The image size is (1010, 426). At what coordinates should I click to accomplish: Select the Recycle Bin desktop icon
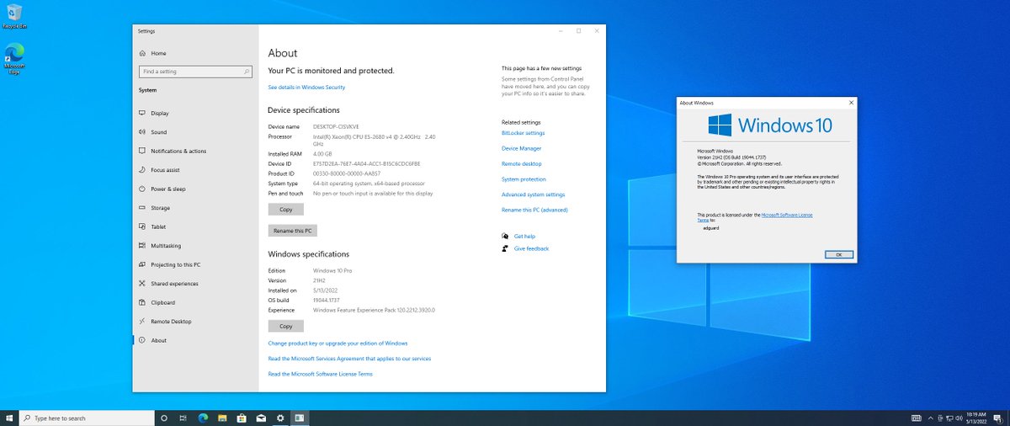click(13, 16)
